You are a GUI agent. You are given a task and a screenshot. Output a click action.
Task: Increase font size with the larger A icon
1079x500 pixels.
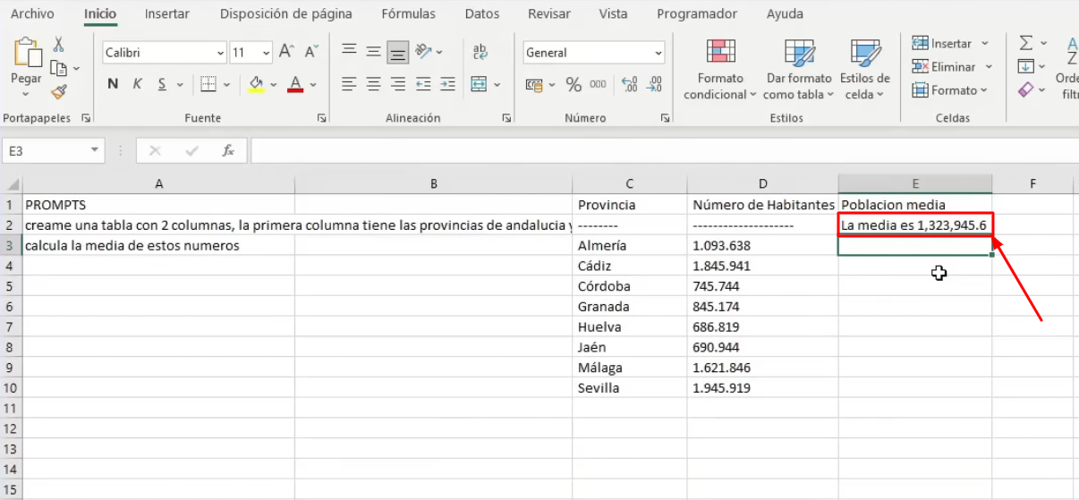[x=286, y=52]
